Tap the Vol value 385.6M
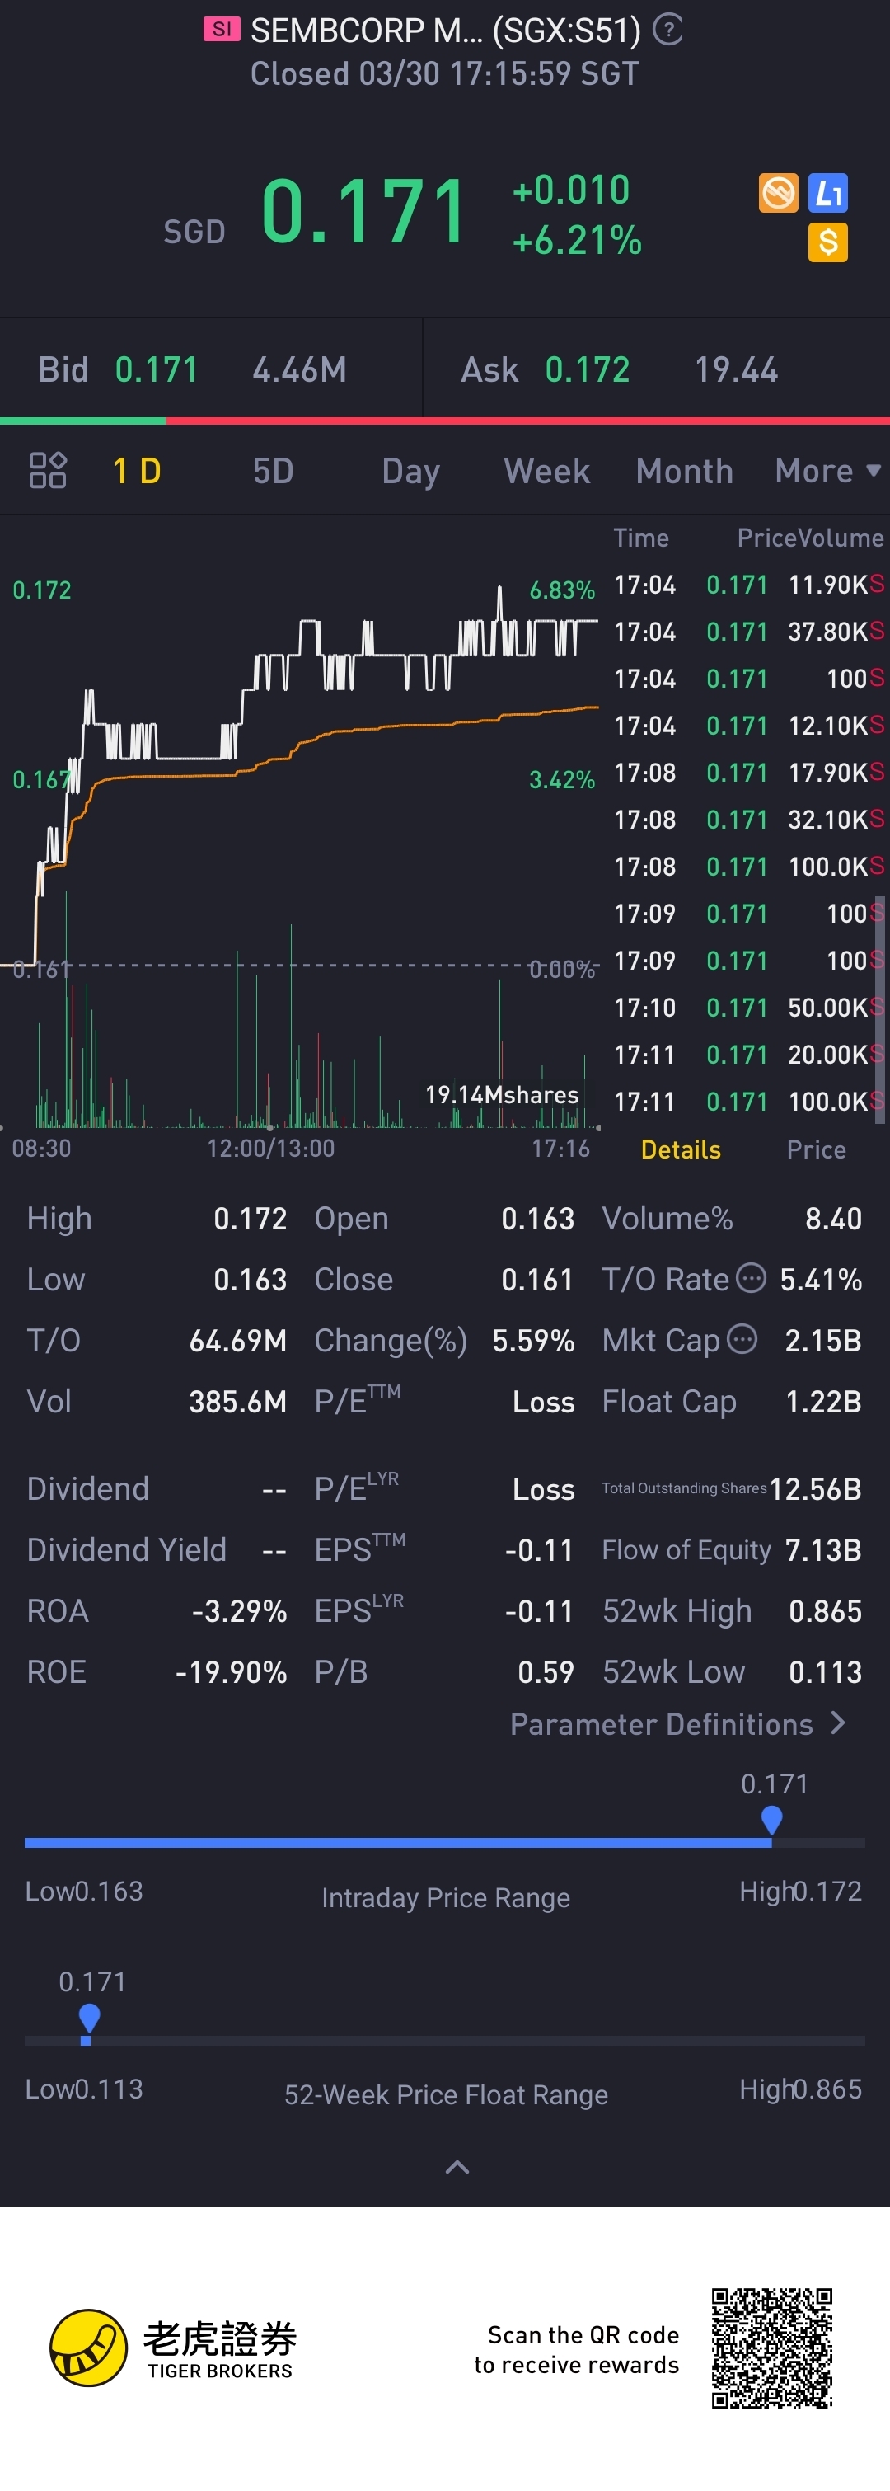The width and height of the screenshot is (890, 2491). 237,1401
